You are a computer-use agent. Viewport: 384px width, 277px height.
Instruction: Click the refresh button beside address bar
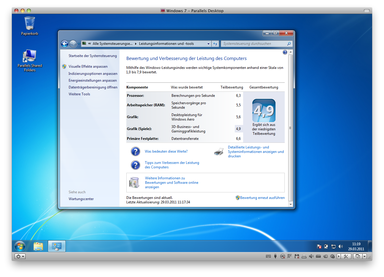[x=215, y=44]
